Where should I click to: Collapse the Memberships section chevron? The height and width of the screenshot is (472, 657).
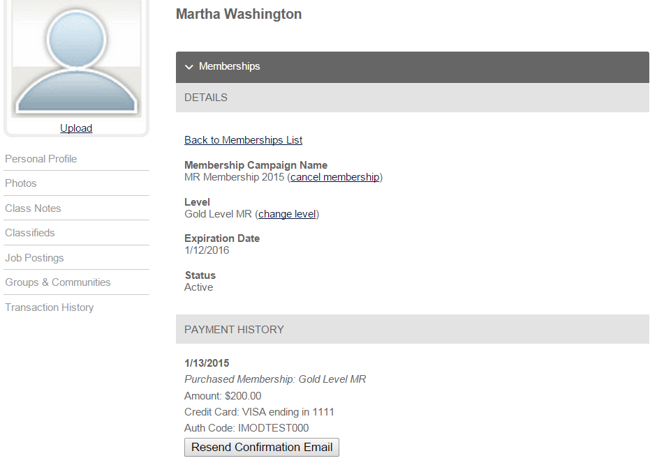[189, 67]
